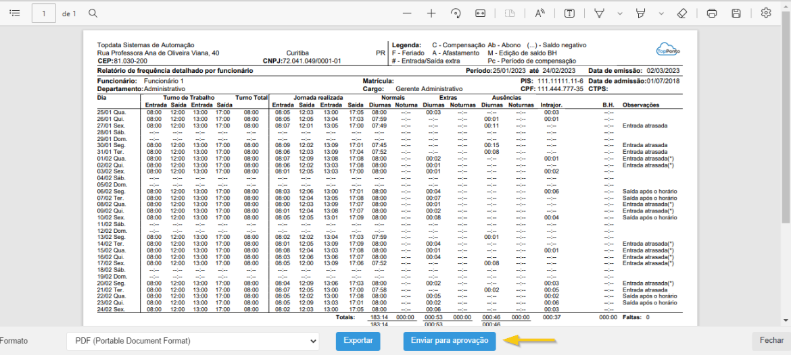Open the PDF viewer settings gear

click(765, 13)
